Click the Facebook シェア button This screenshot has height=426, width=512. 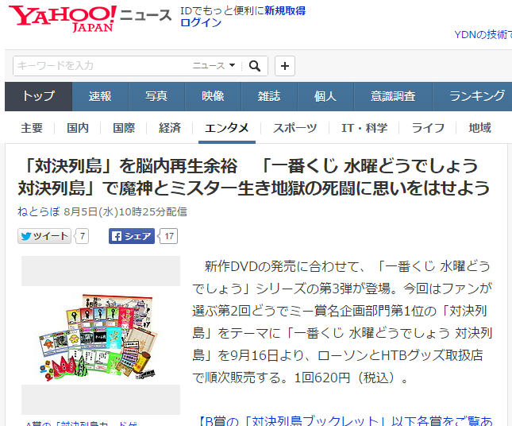132,236
